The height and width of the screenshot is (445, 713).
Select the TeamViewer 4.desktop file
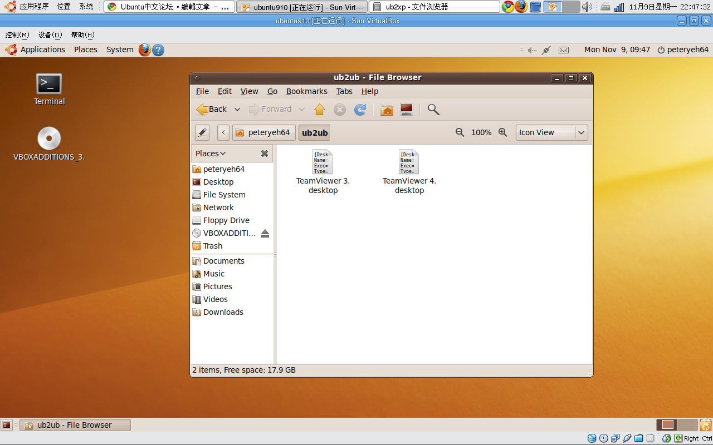tap(409, 172)
